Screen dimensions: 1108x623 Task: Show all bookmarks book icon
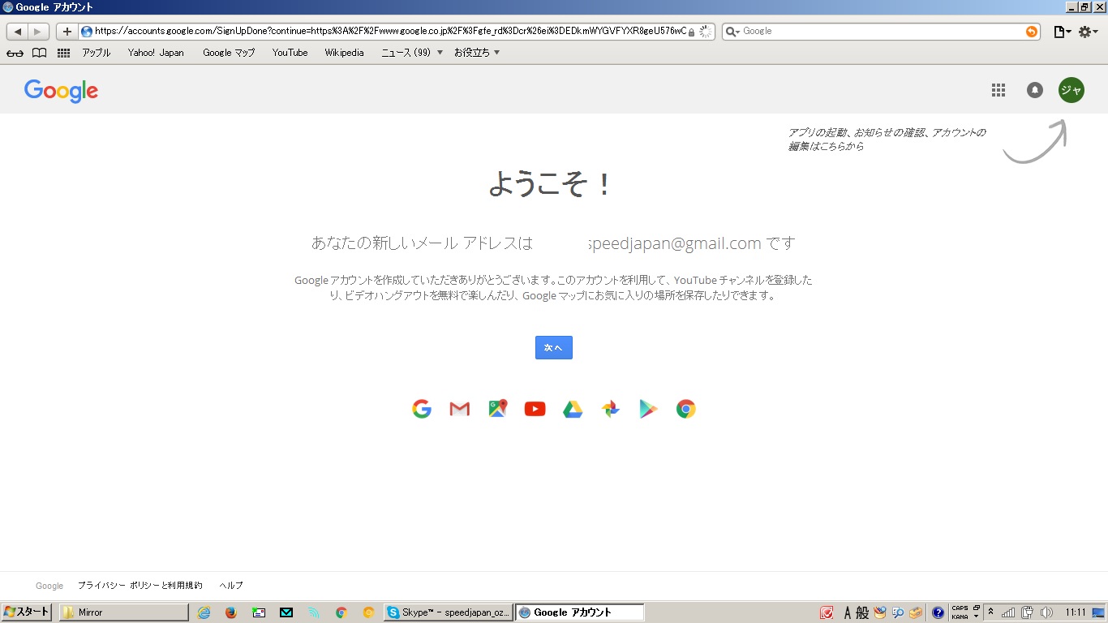click(x=39, y=53)
